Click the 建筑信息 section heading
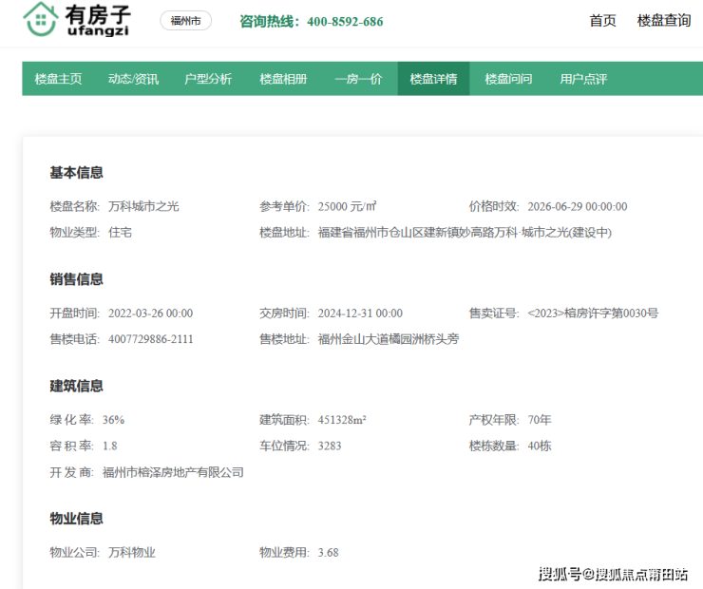The height and width of the screenshot is (589, 703). (x=76, y=386)
